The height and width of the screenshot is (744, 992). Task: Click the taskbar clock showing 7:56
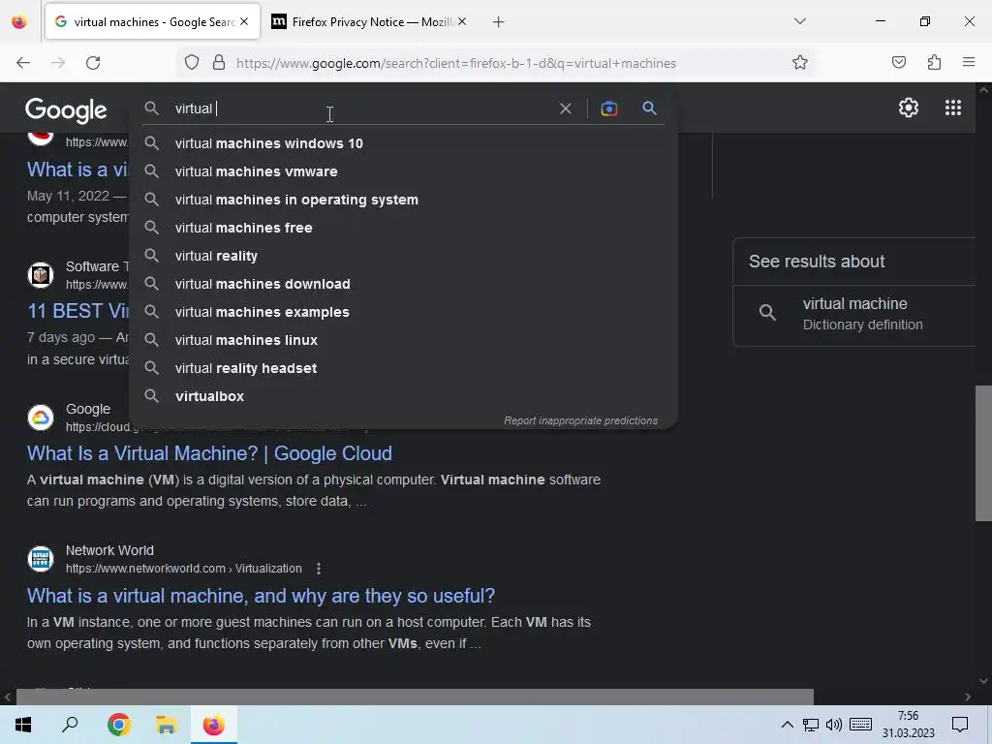(x=909, y=725)
